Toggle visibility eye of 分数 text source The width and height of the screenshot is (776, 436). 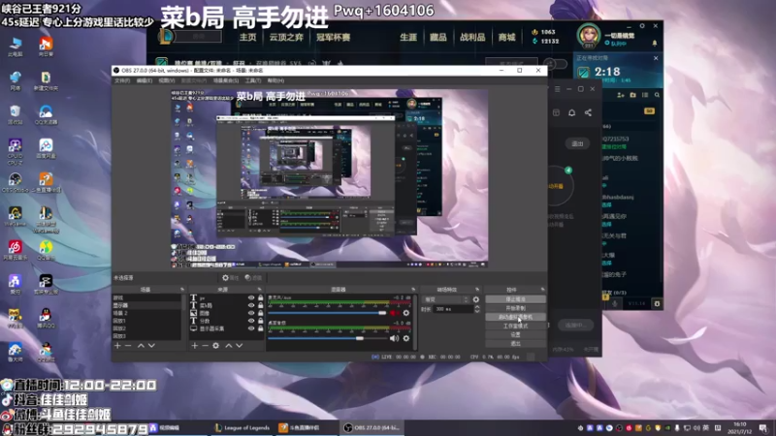click(x=251, y=321)
